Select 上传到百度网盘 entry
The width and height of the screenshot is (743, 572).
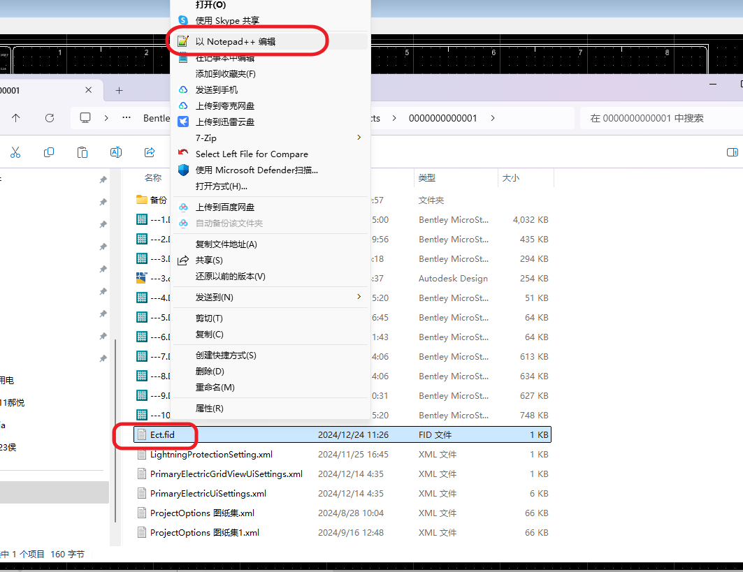270,207
